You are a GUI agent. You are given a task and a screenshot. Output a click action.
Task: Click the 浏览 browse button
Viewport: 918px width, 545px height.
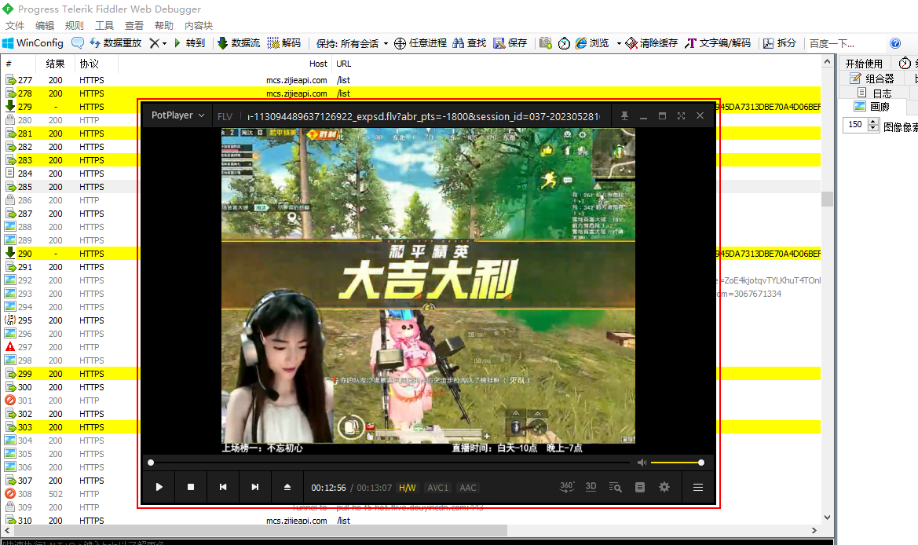592,42
